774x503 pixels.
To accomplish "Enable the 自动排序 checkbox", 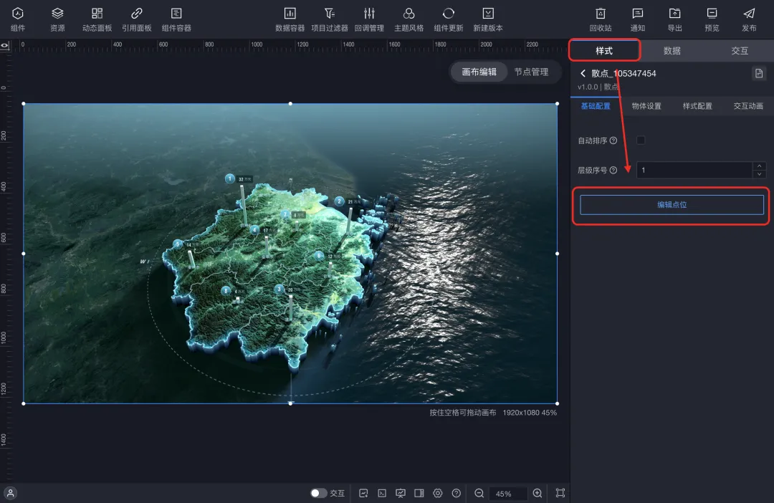I will pyautogui.click(x=641, y=140).
